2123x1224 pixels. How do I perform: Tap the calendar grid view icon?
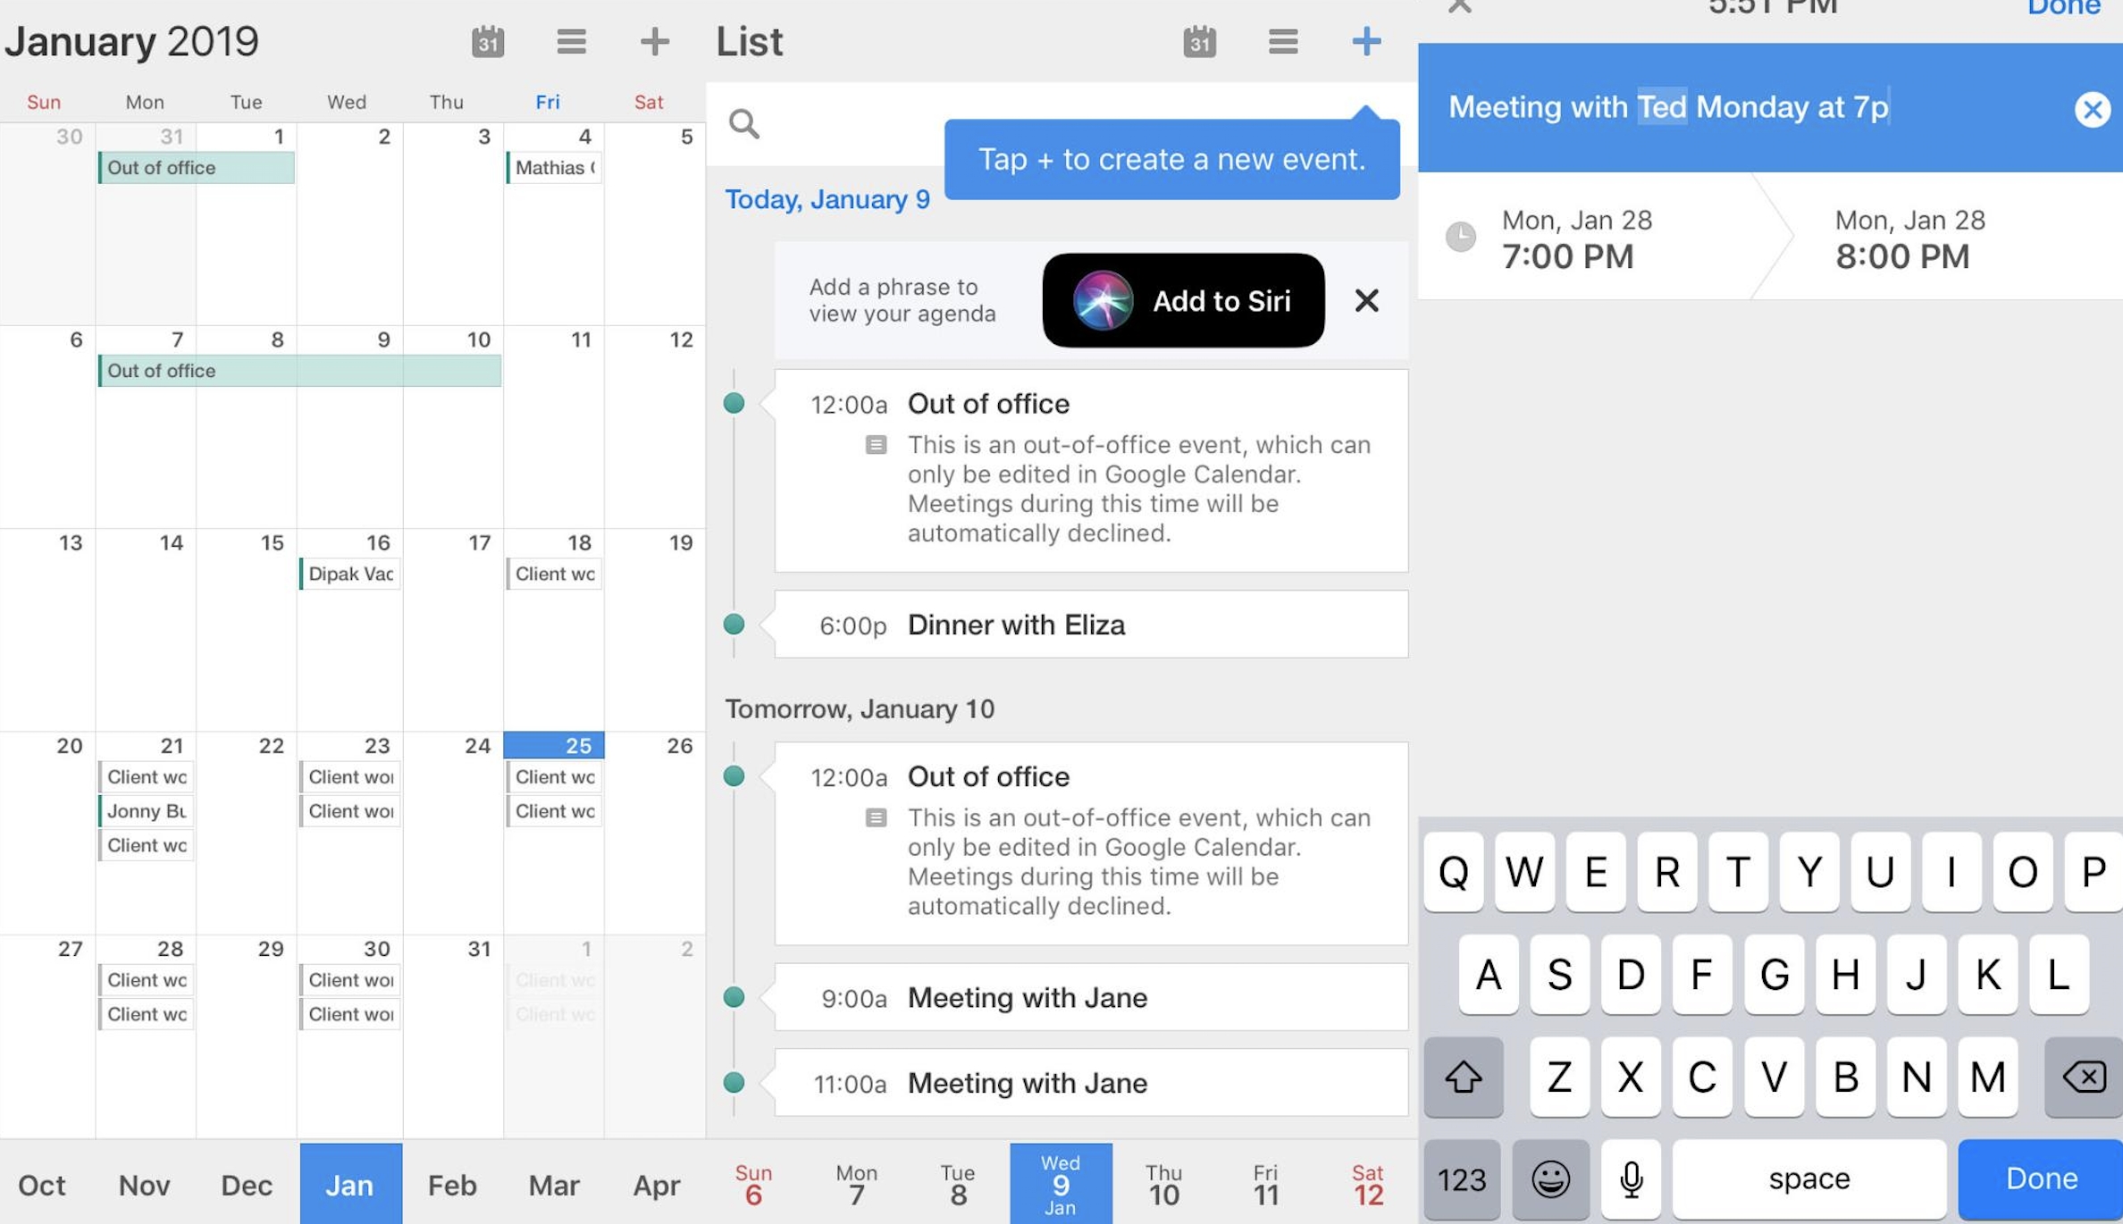click(487, 39)
